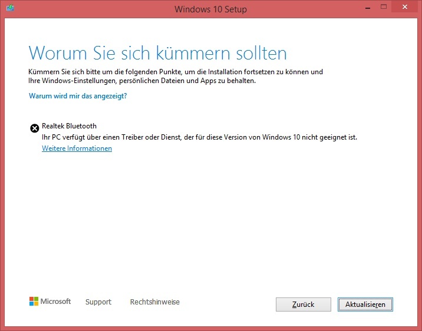Select the "Realtek Bluetooth" item title
The height and width of the screenshot is (331, 422).
[x=69, y=126]
